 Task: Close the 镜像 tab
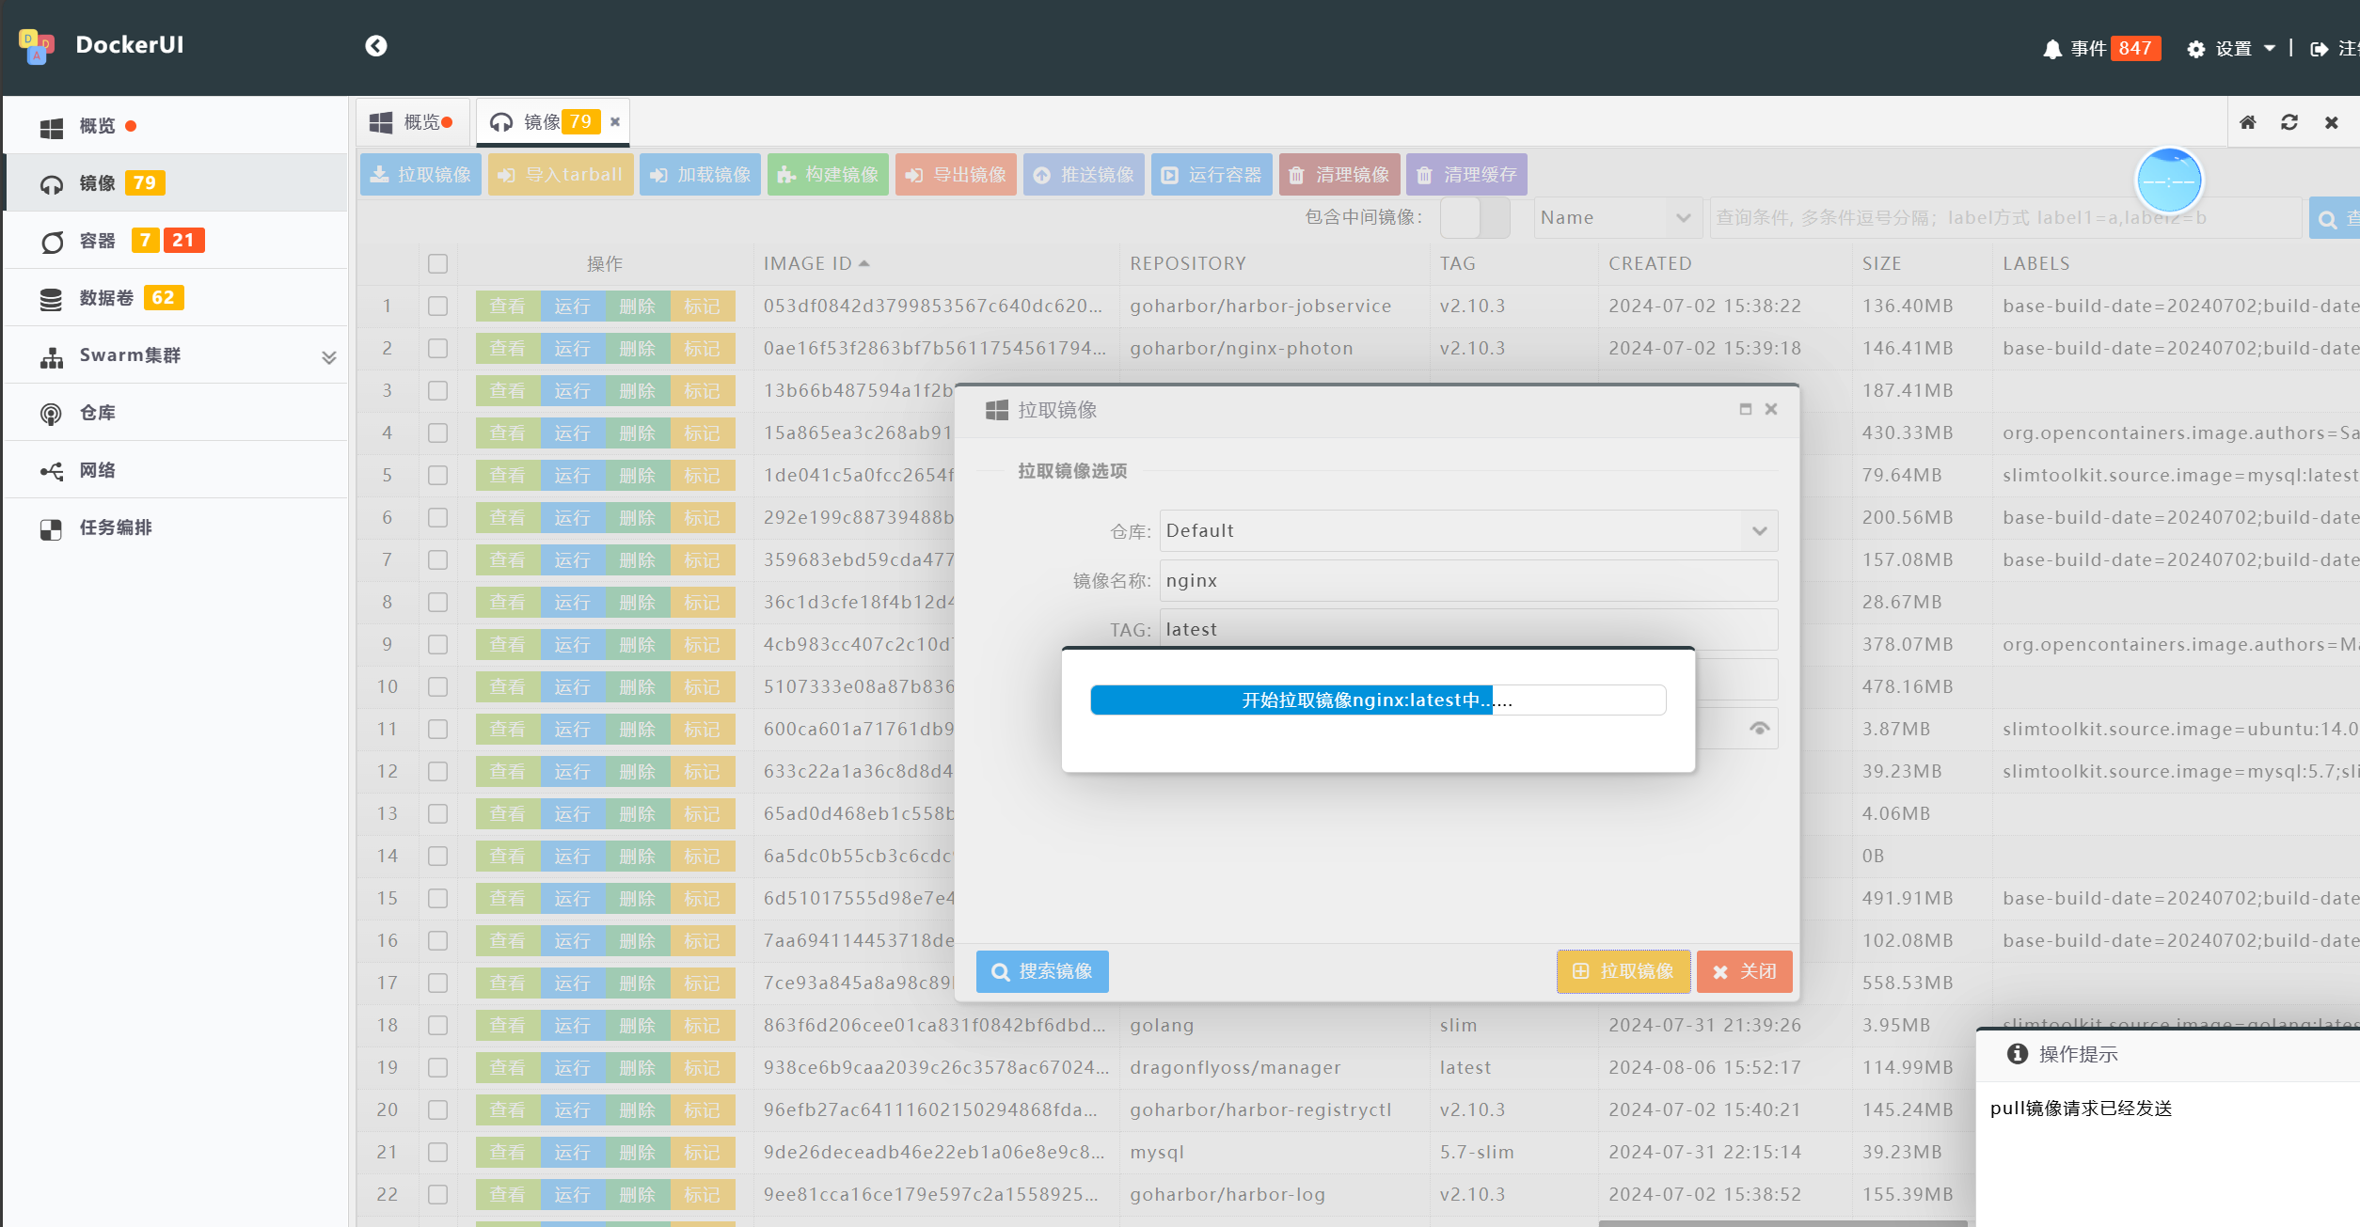[x=615, y=121]
